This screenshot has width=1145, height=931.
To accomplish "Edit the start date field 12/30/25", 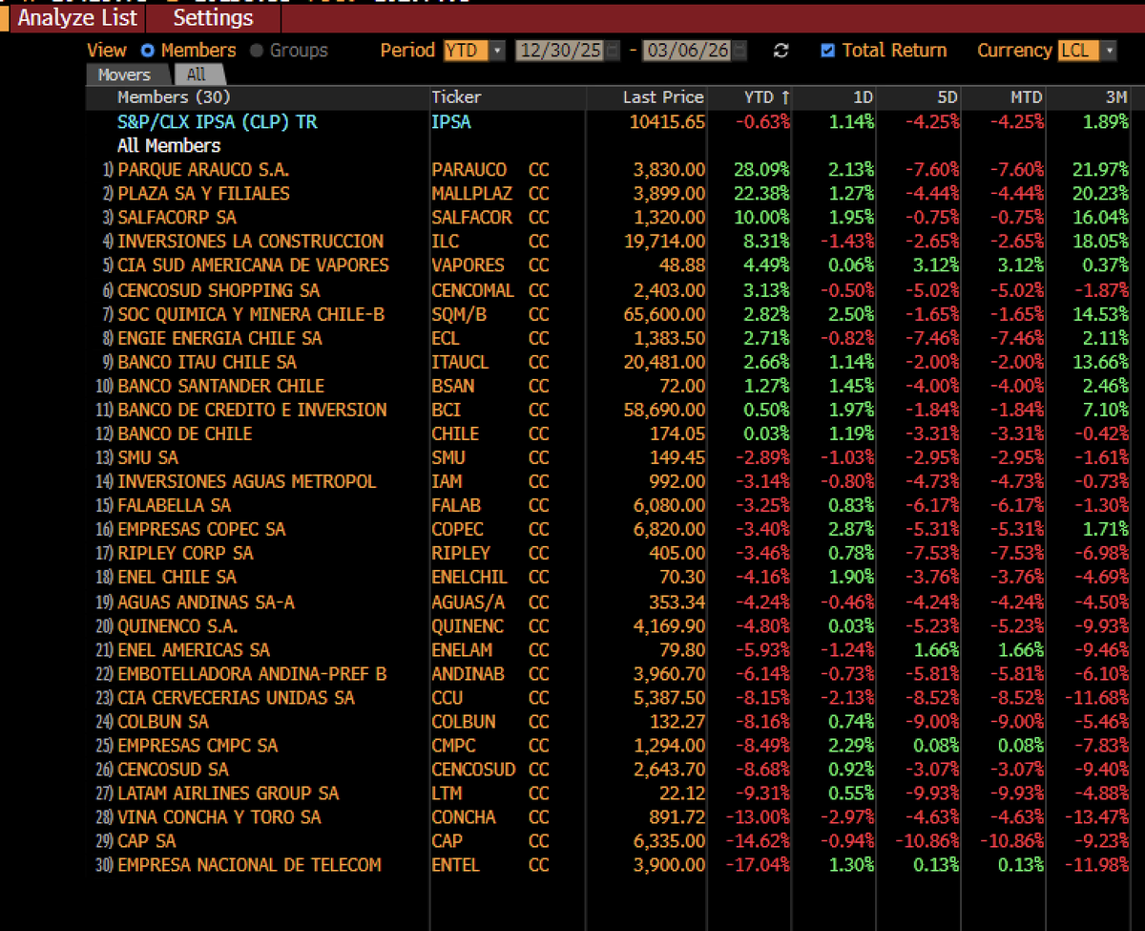I will click(x=560, y=51).
